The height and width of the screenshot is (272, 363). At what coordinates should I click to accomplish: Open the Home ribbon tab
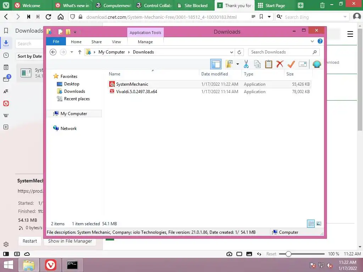[x=76, y=42]
